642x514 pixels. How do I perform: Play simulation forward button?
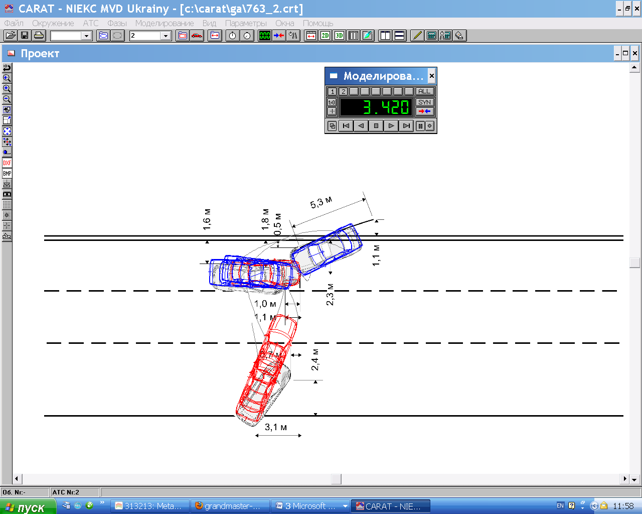pos(391,126)
